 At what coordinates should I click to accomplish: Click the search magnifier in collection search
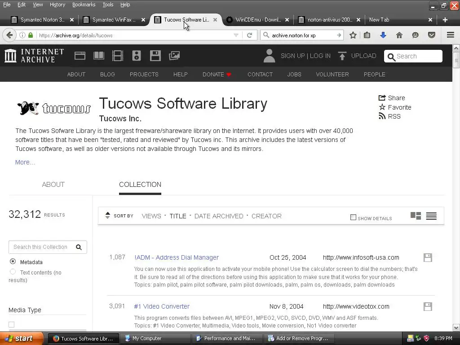coord(79,247)
